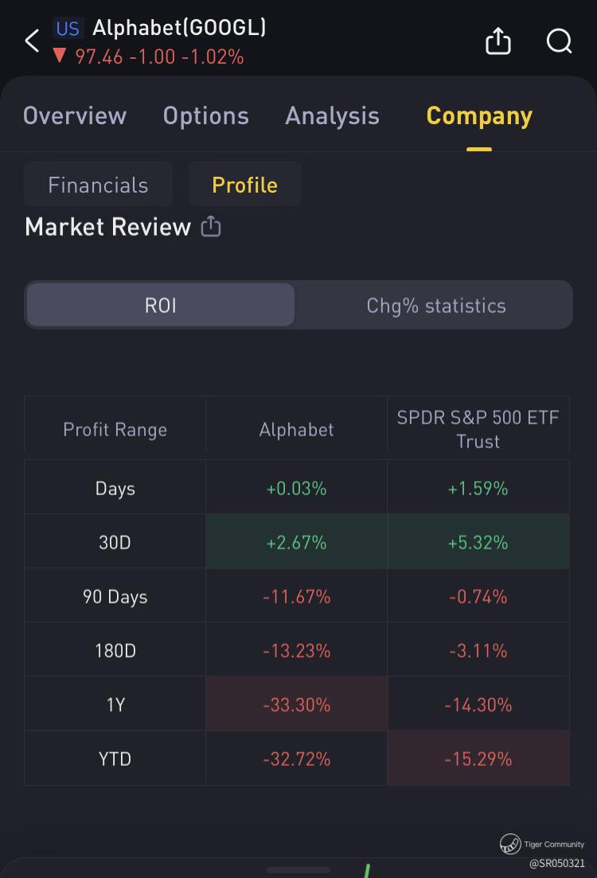Tap the search magnifier icon

tap(559, 41)
